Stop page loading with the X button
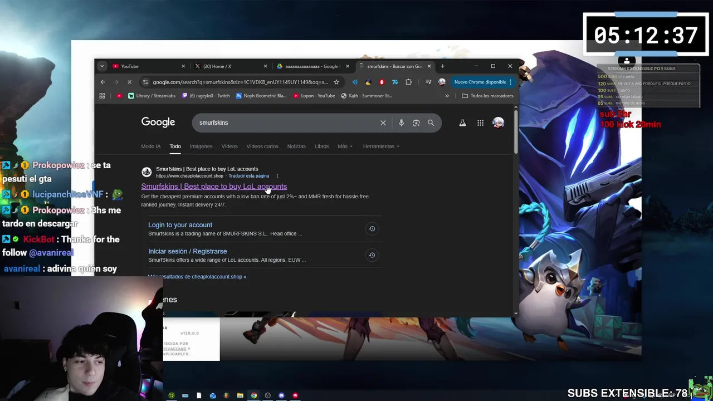 point(129,82)
